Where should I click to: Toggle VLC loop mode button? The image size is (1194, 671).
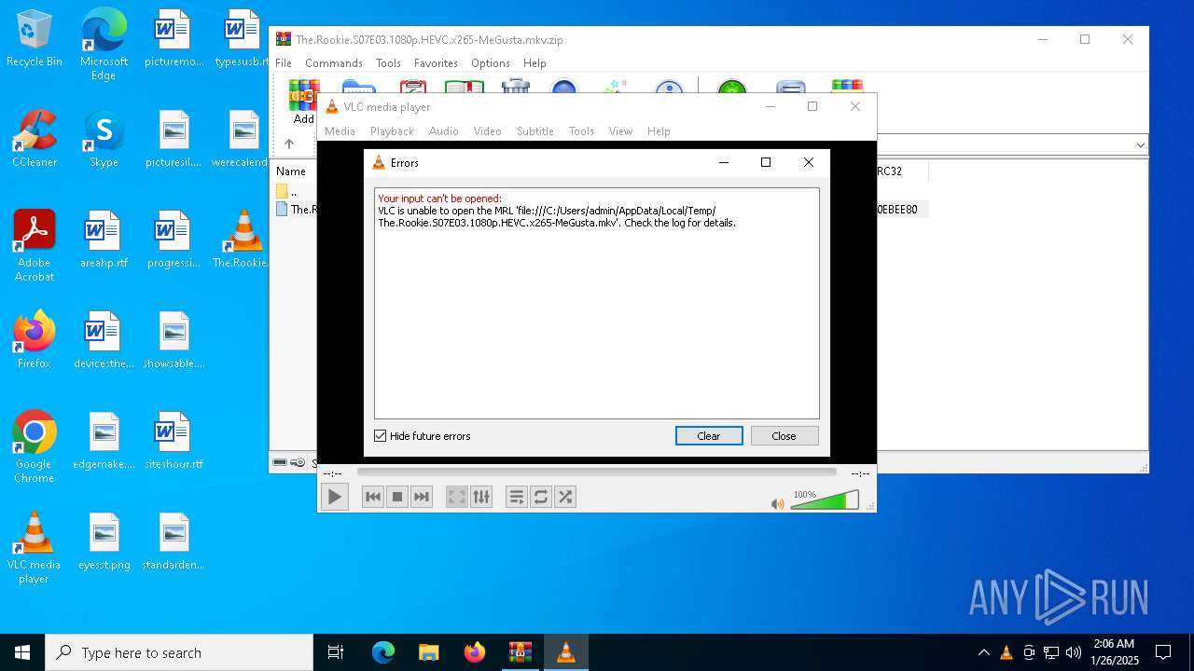541,497
